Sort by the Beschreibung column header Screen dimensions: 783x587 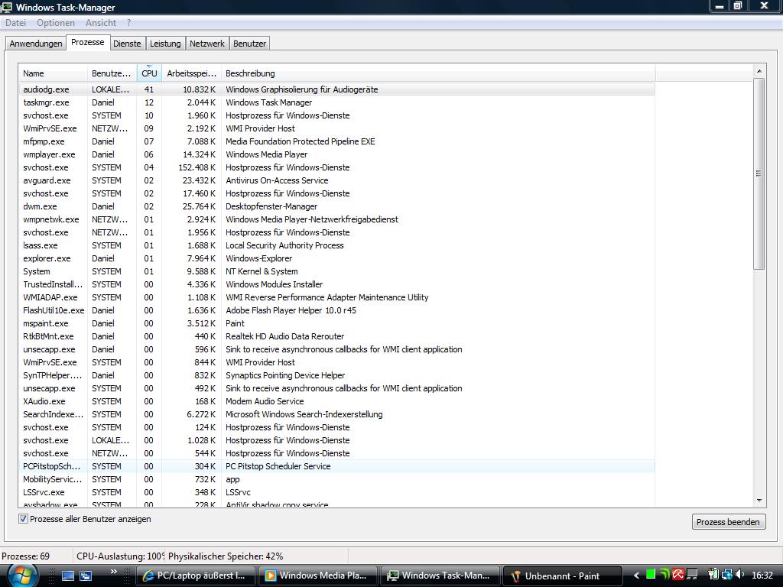[x=438, y=73]
